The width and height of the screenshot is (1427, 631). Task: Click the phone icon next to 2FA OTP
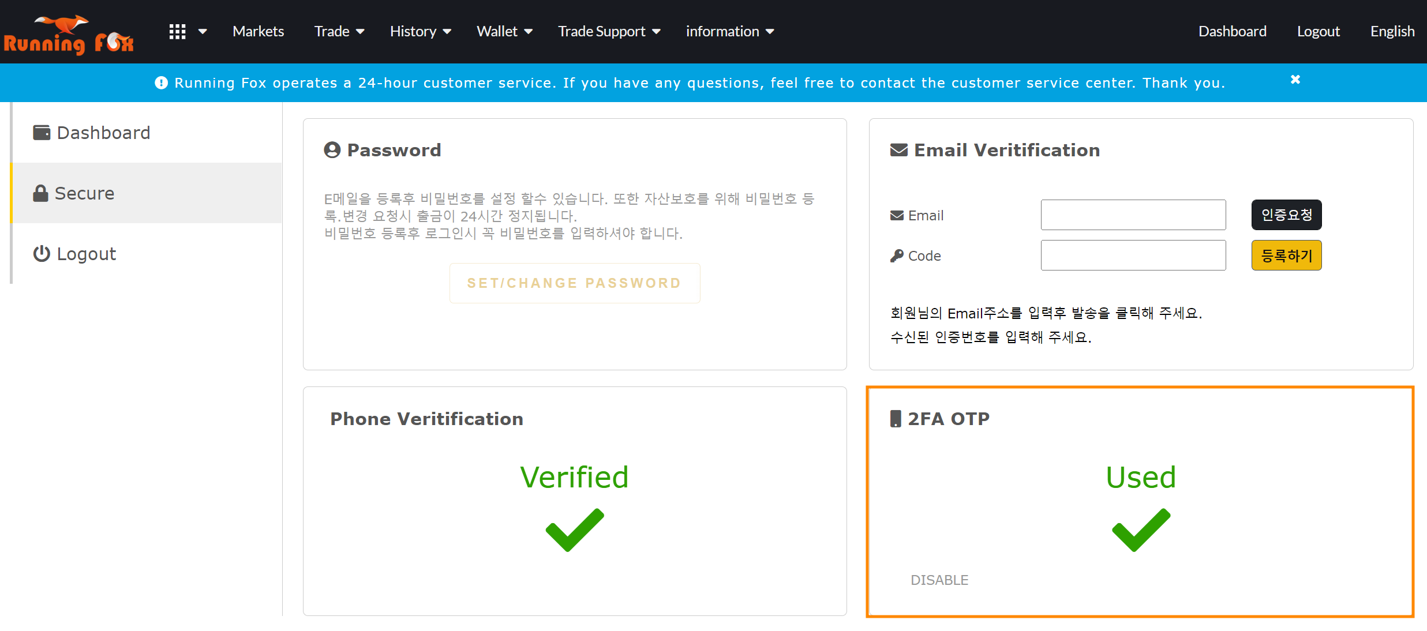[x=894, y=418]
